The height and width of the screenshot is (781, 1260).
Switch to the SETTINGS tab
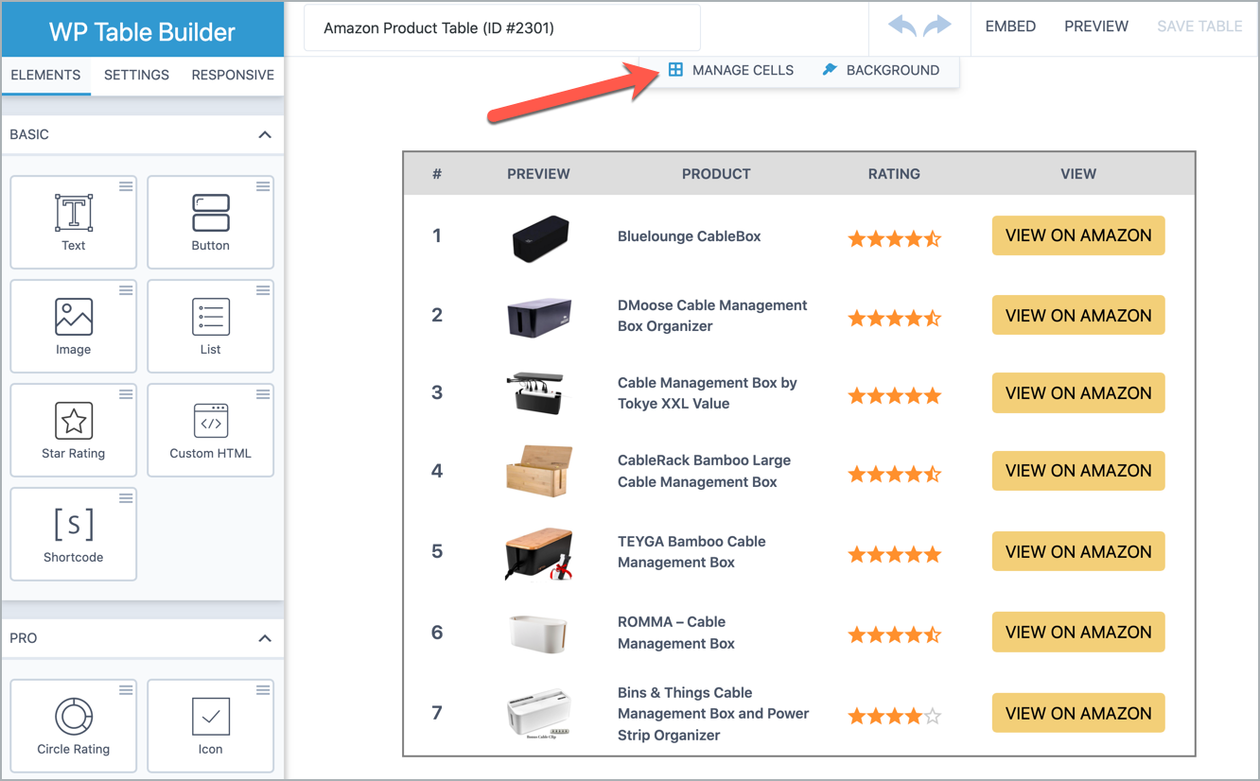[x=136, y=75]
